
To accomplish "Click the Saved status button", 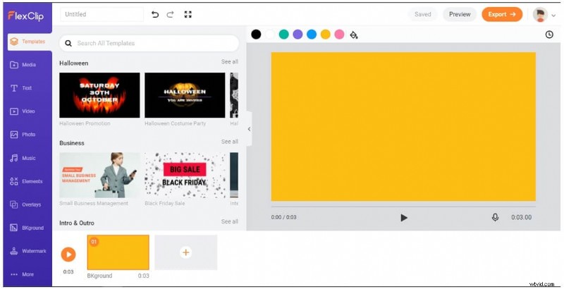I will pyautogui.click(x=422, y=14).
